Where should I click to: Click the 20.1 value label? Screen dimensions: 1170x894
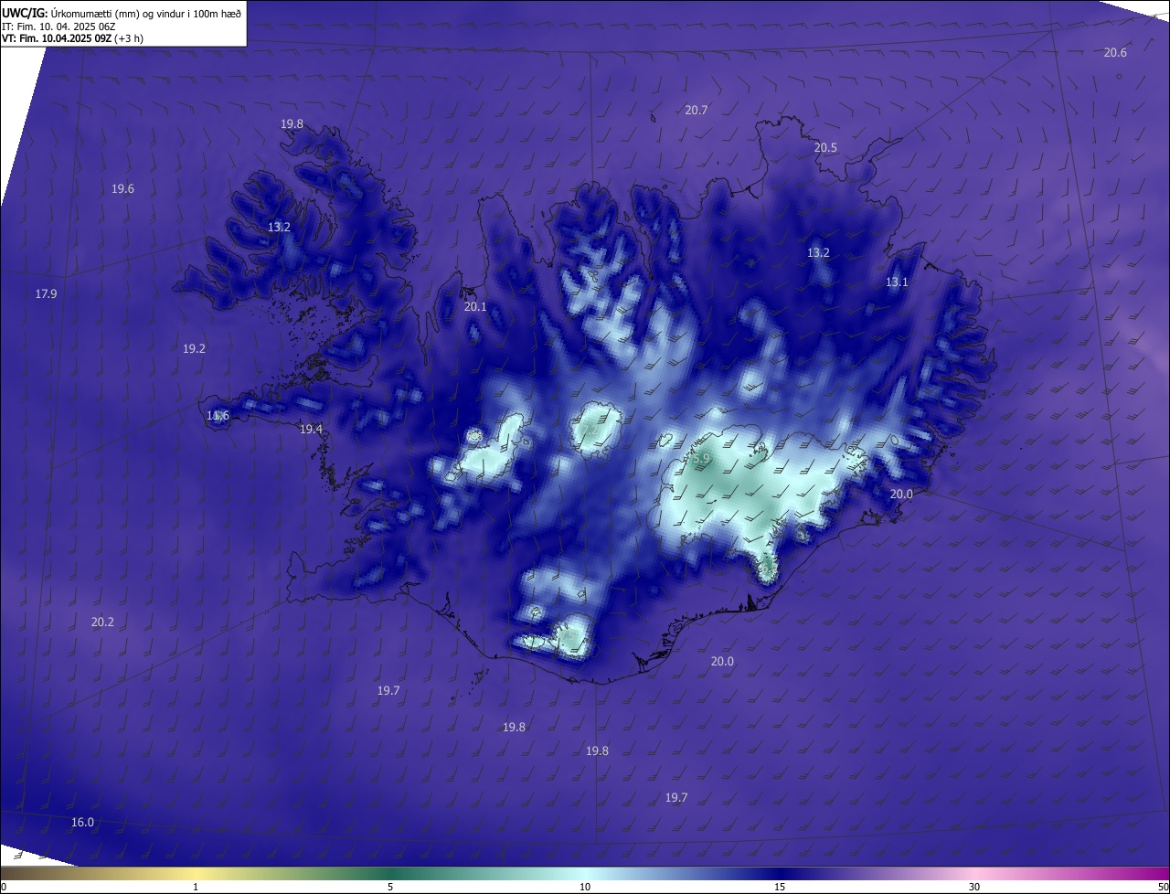point(475,307)
